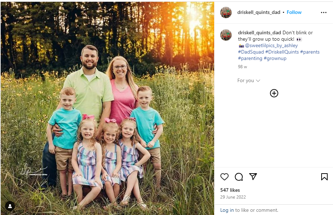This screenshot has height=215, width=333.
Task: Follow driskell_quints_dad
Action: coord(294,12)
